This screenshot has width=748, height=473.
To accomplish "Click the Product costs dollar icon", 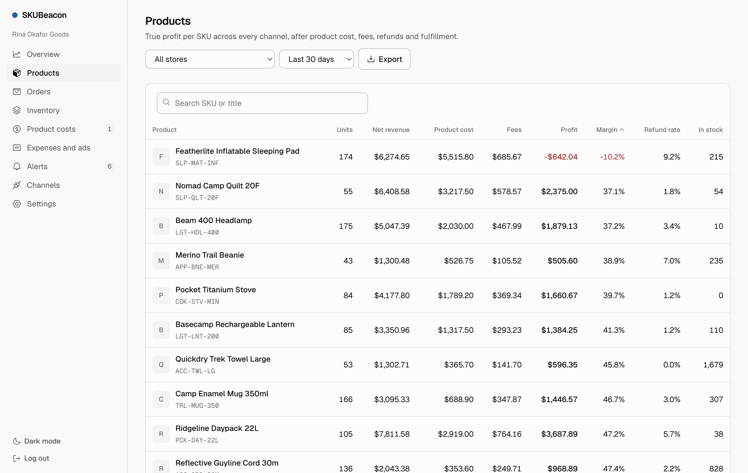I will [x=17, y=129].
